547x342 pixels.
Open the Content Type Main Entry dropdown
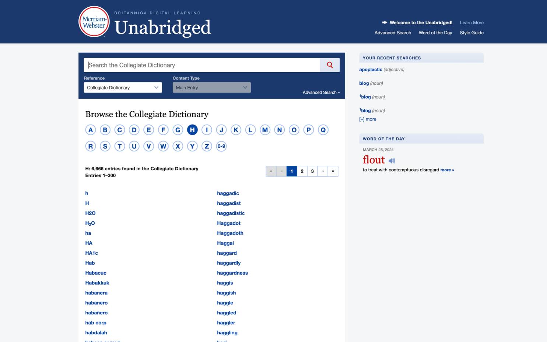point(211,88)
